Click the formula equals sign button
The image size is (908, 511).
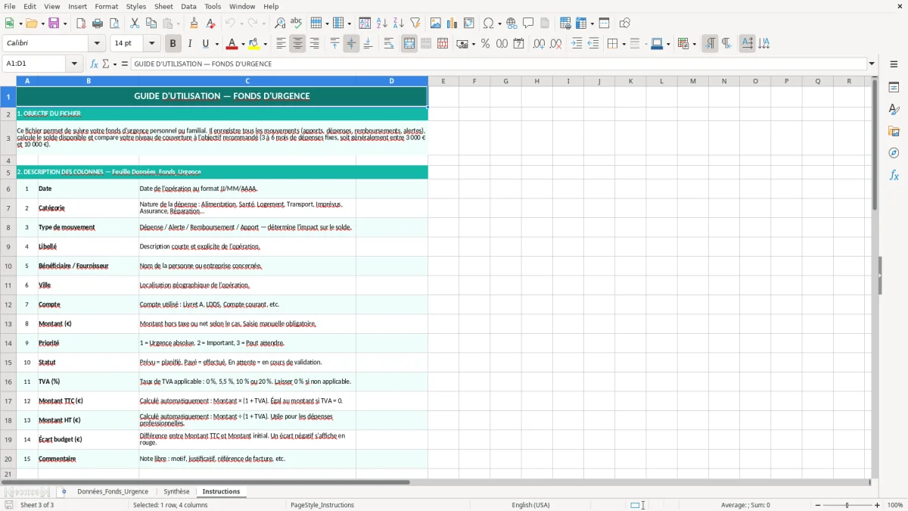(125, 64)
